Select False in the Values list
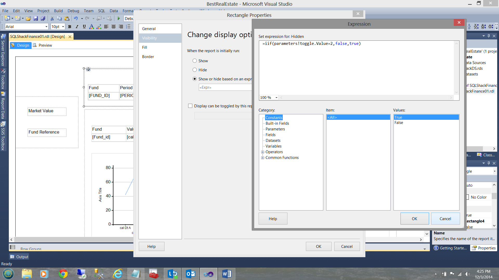499x280 pixels. pos(399,123)
